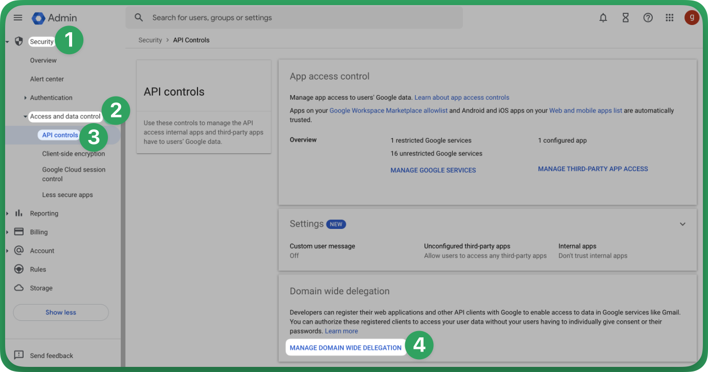Open the Security Overview page

point(43,60)
